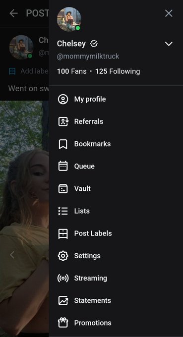Click the Settings gear icon

tap(63, 256)
